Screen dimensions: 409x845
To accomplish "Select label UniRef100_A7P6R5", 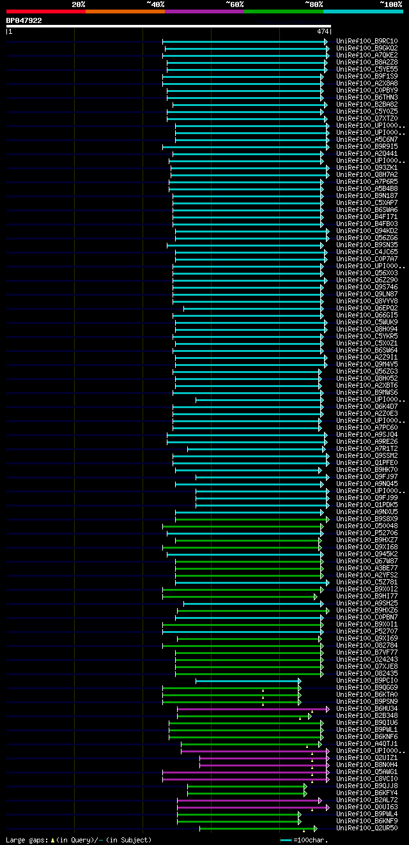I will click(367, 182).
